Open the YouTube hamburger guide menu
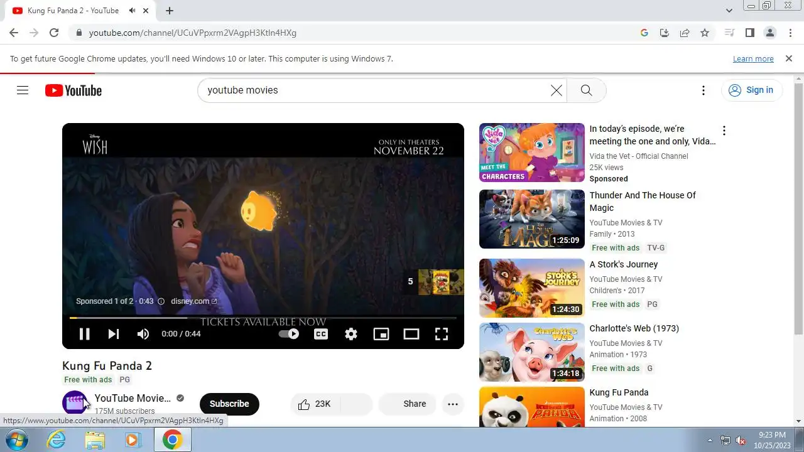 tap(23, 90)
